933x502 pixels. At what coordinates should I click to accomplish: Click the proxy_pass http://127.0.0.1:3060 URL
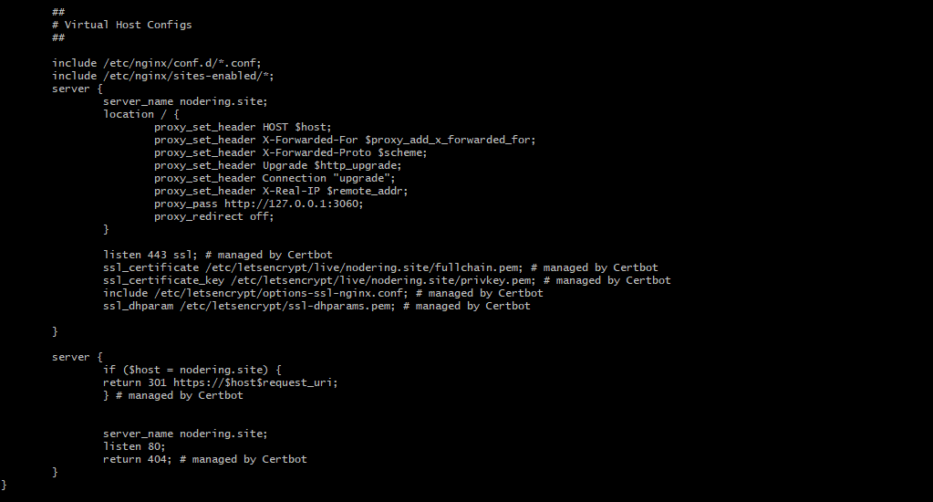294,204
